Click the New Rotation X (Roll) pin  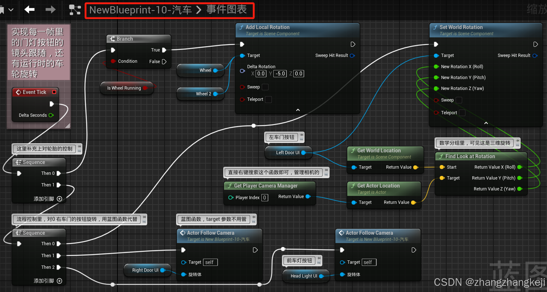tap(436, 67)
